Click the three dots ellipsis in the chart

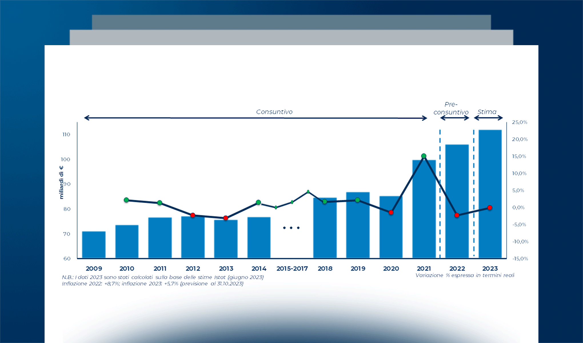pos(291,228)
